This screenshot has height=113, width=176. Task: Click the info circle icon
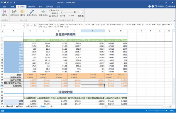(153, 6)
